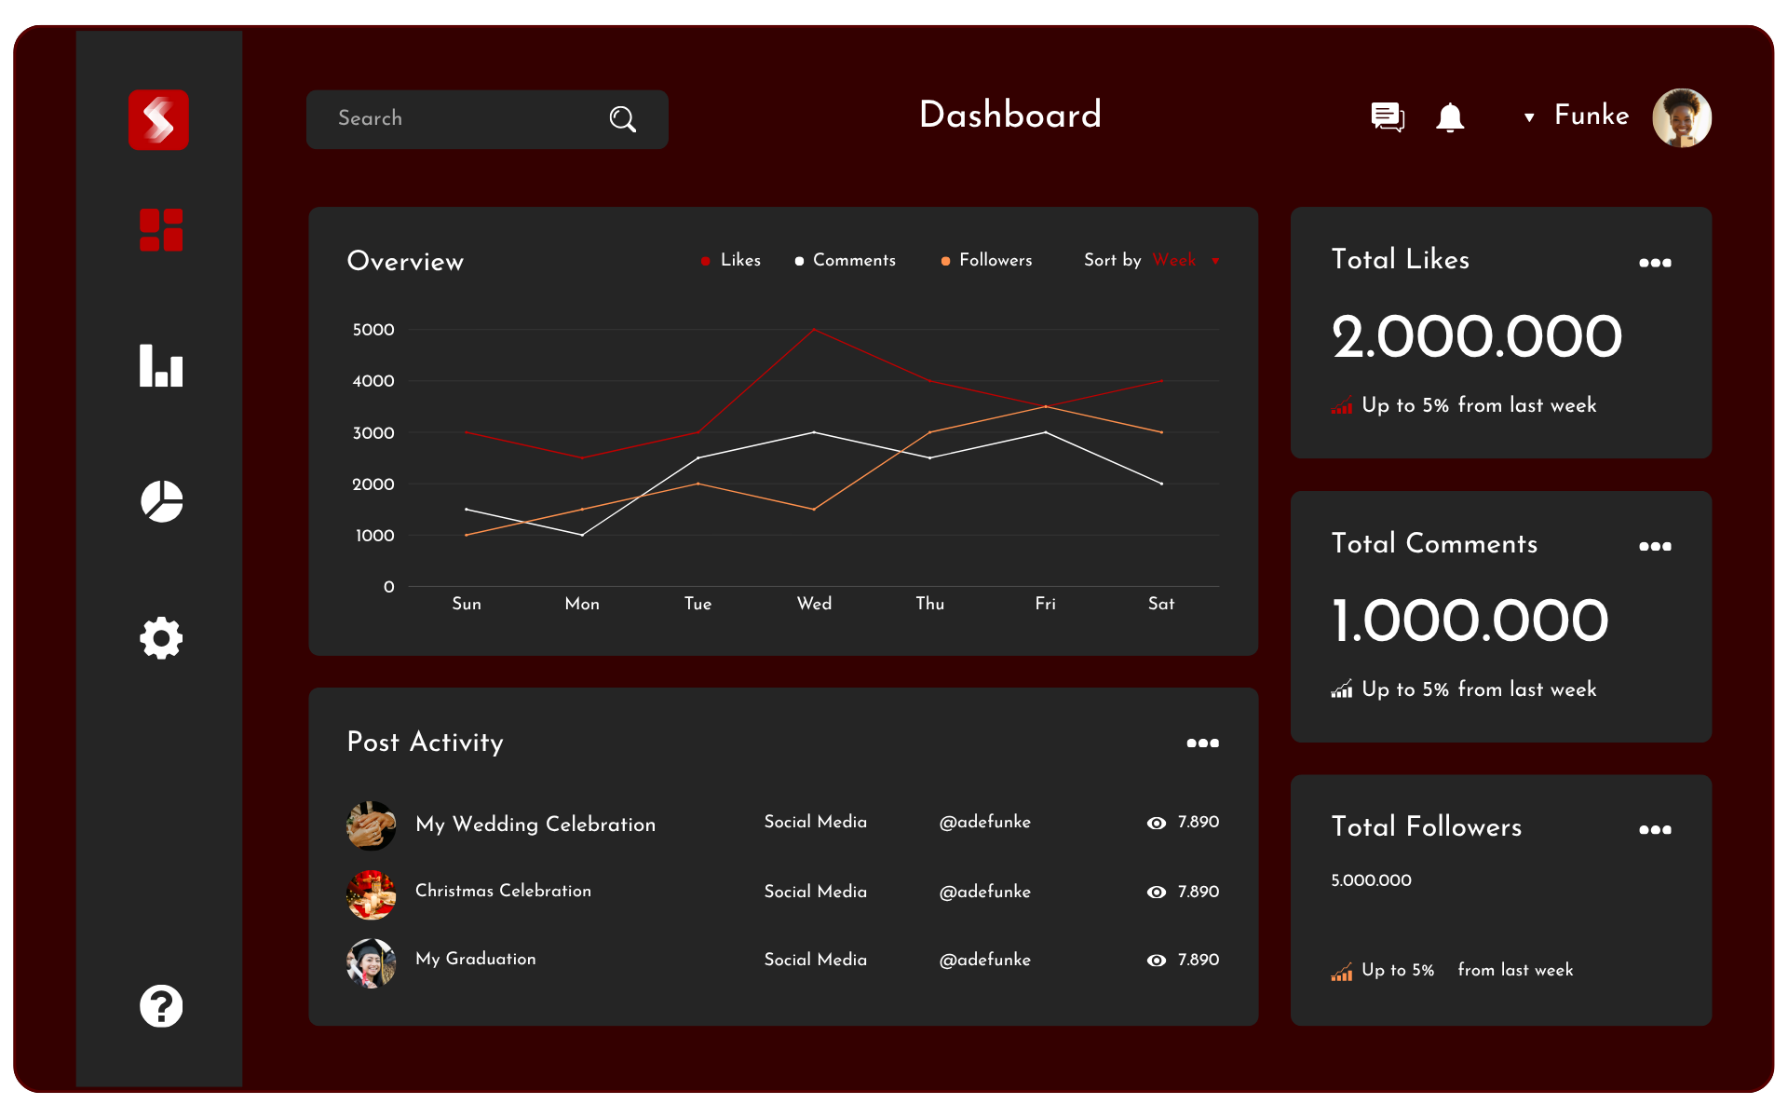Select the bar chart analytics icon
Image resolution: width=1788 pixels, height=1118 pixels.
(x=159, y=366)
